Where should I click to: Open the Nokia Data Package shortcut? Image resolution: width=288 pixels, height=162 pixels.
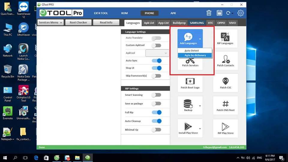pyautogui.click(x=23, y=73)
